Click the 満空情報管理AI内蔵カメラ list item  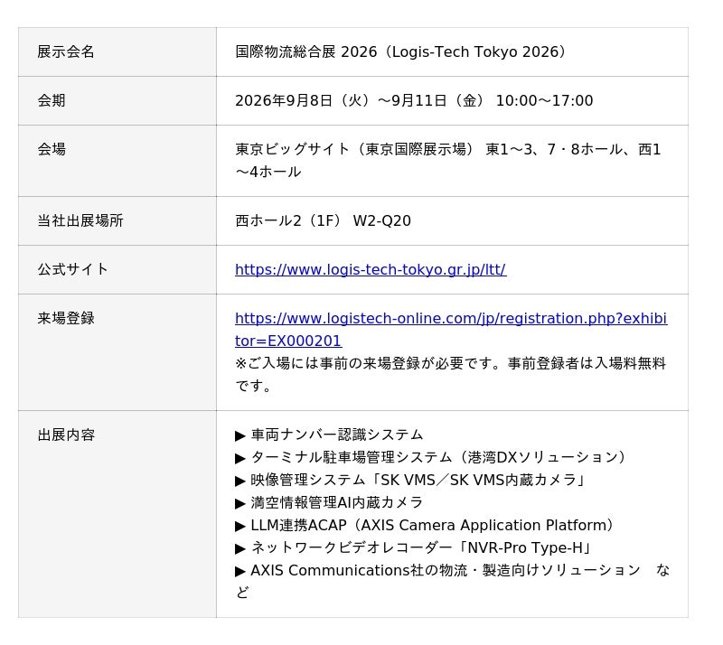(x=329, y=502)
